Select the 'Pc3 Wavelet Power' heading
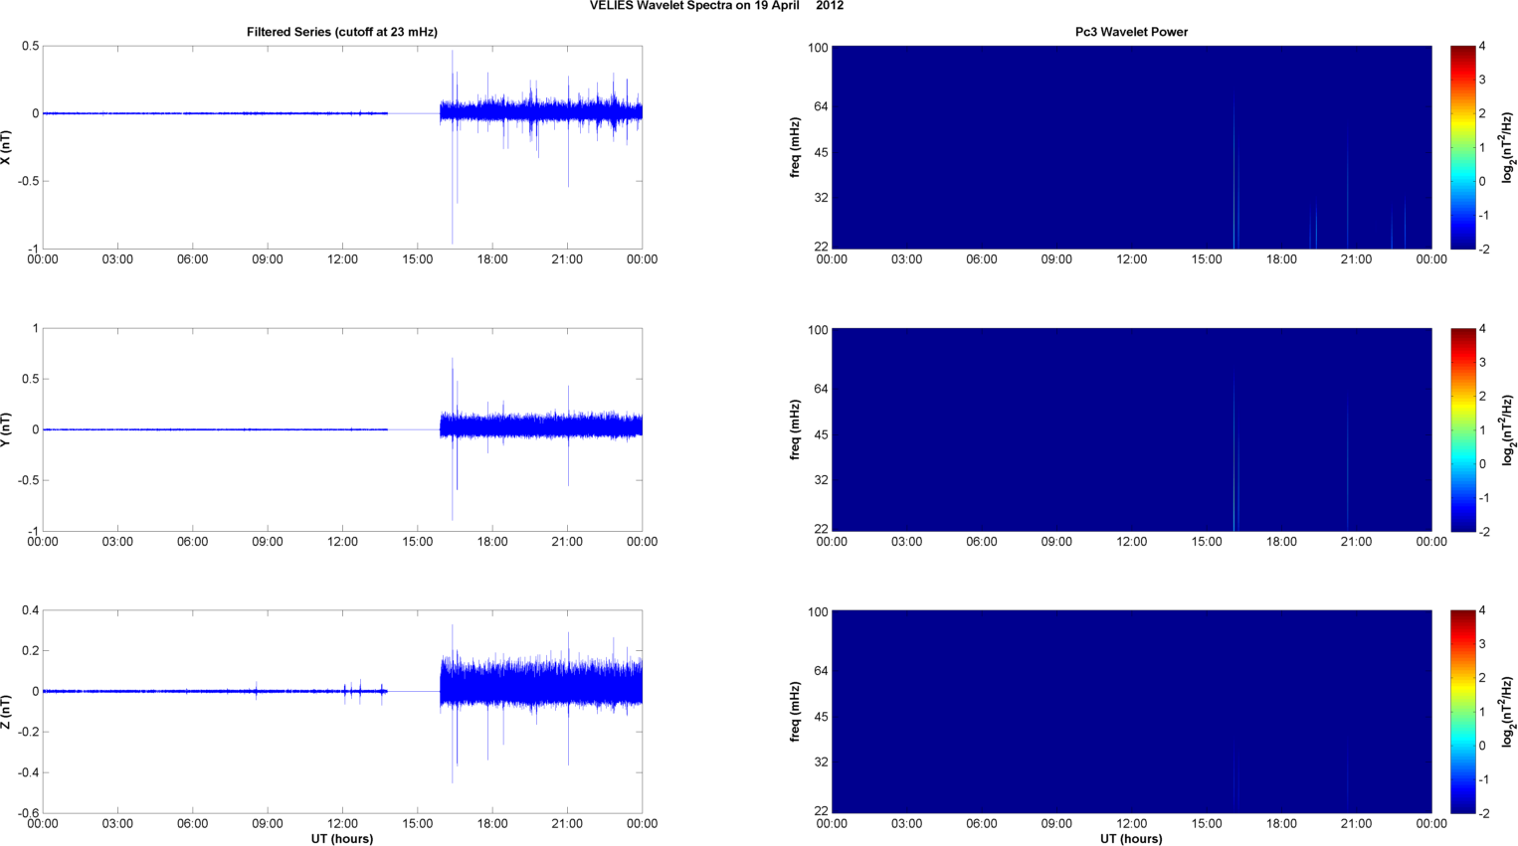This screenshot has width=1518, height=846. click(x=1131, y=32)
